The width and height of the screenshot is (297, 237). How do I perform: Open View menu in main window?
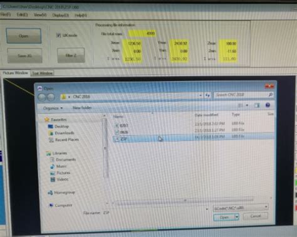[x=40, y=15]
